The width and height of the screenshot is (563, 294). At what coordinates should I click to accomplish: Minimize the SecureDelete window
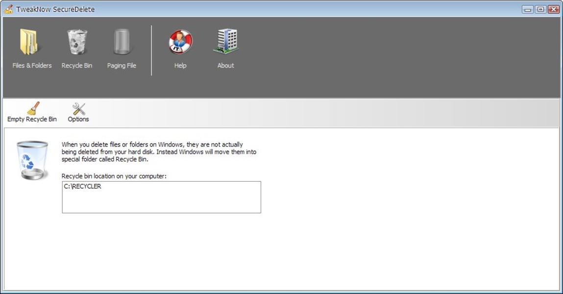click(x=527, y=9)
